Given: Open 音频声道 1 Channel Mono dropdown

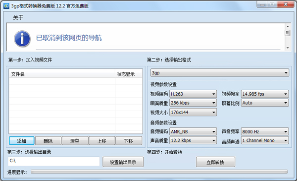Looking at the screenshot, I should point(265,140).
